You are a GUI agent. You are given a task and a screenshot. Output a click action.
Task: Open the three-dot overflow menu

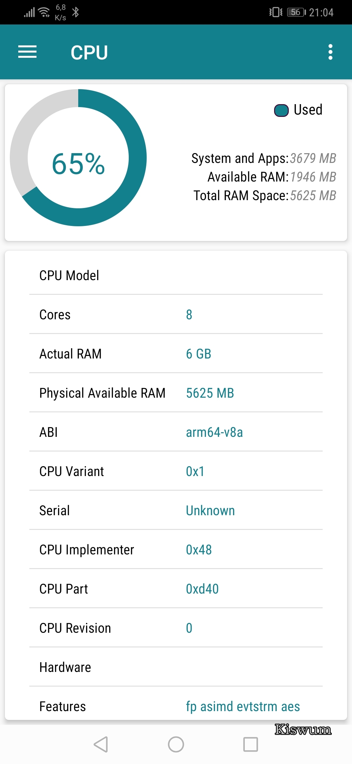(330, 52)
